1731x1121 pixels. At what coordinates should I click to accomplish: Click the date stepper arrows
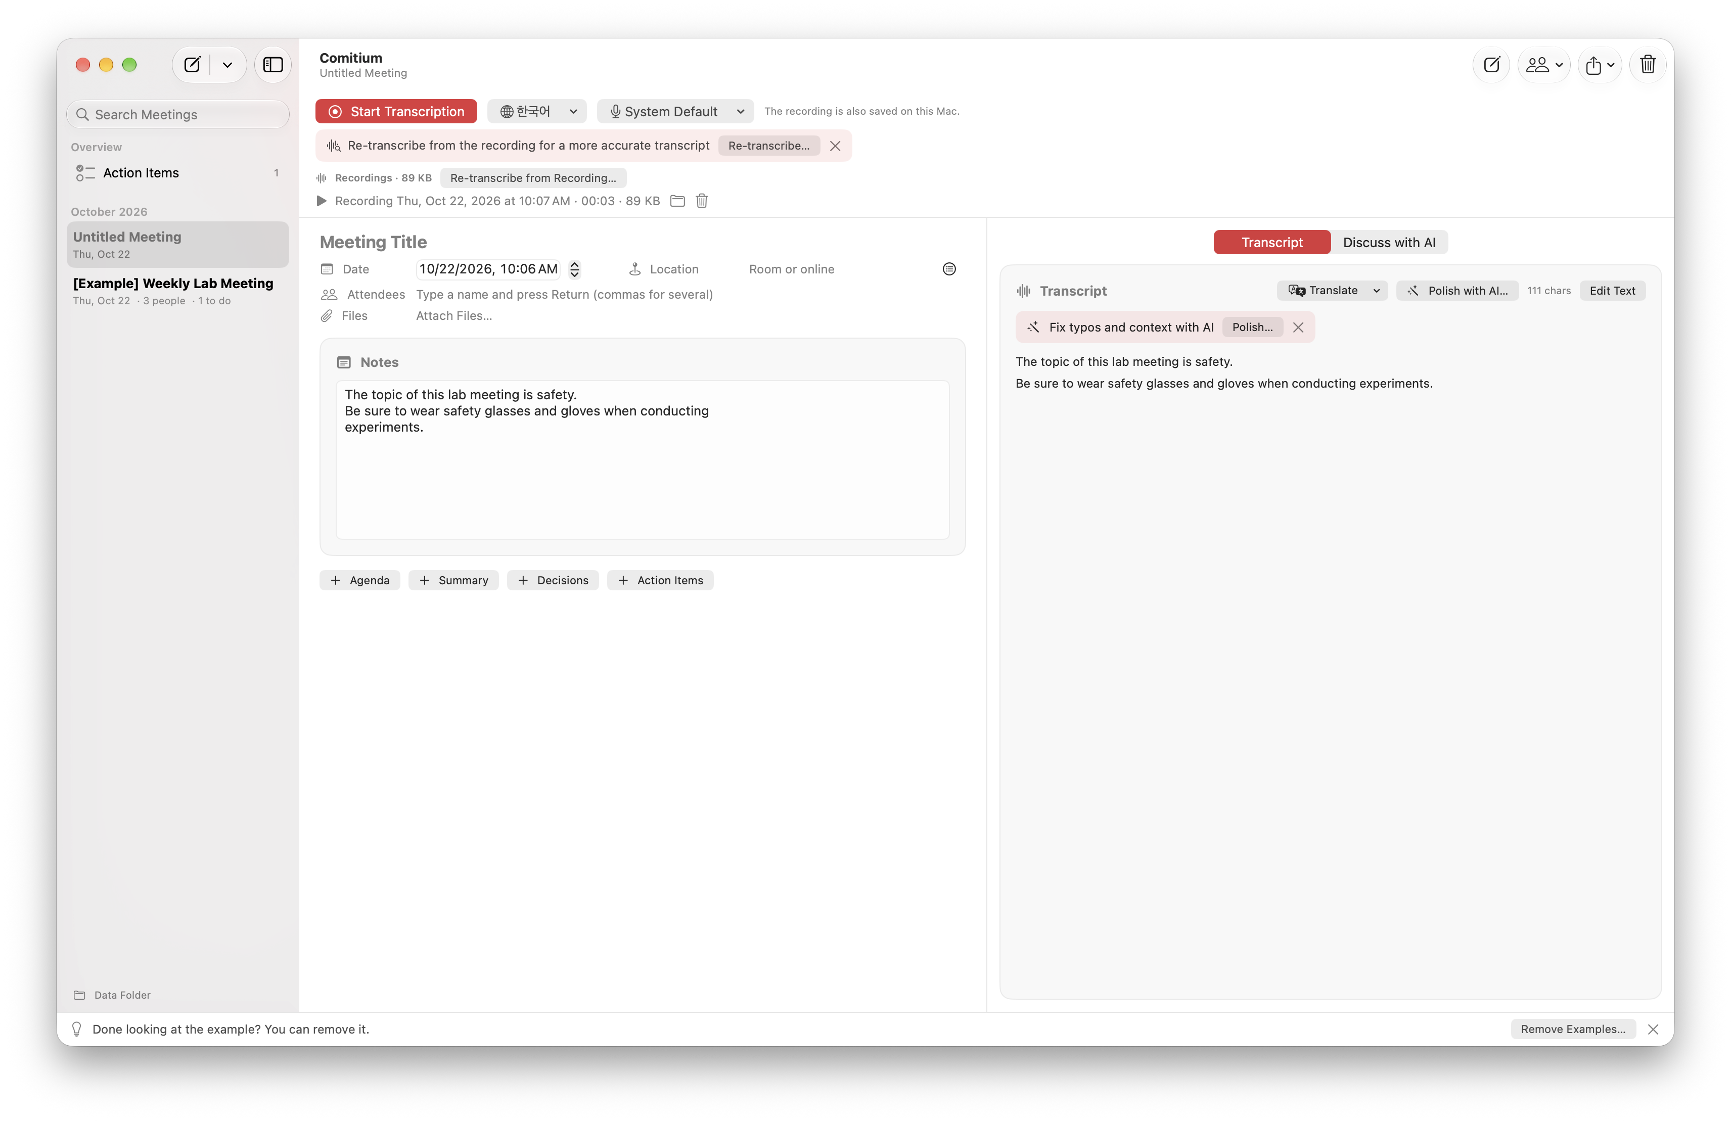(575, 269)
